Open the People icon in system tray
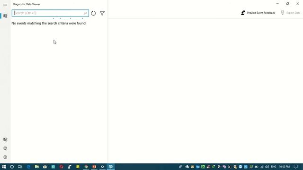 180,167
